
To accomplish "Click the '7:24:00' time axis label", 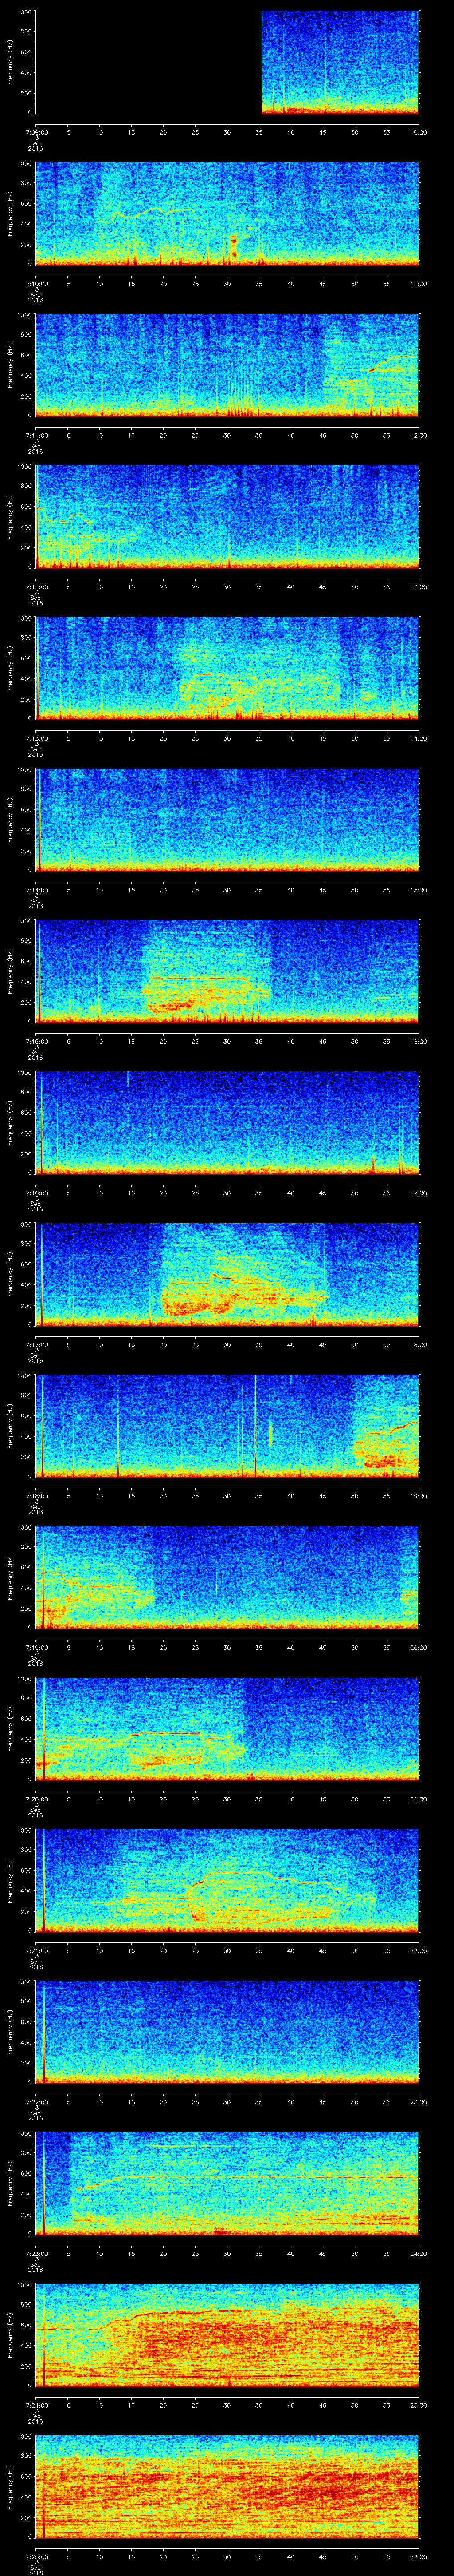I will pyautogui.click(x=36, y=2405).
